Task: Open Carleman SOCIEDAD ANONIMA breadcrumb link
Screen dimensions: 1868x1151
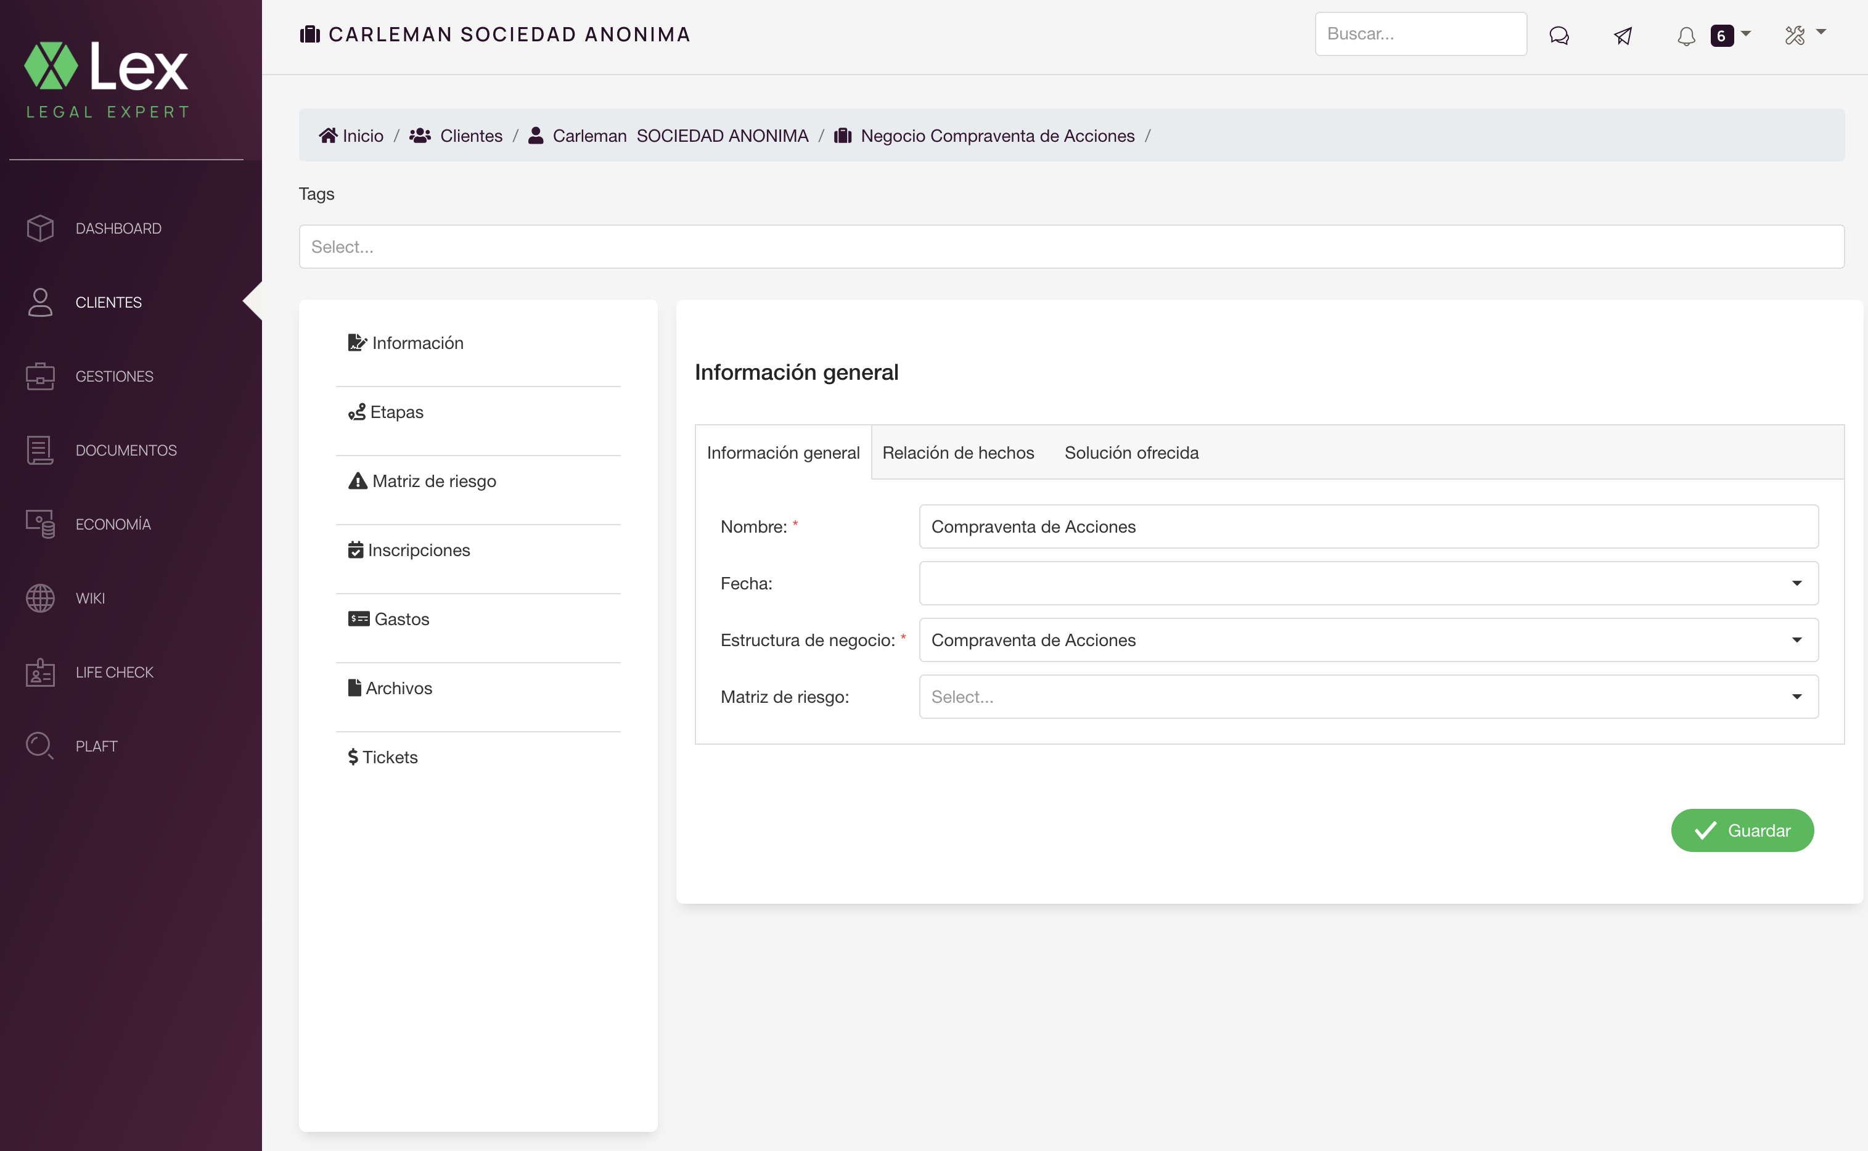Action: [681, 136]
